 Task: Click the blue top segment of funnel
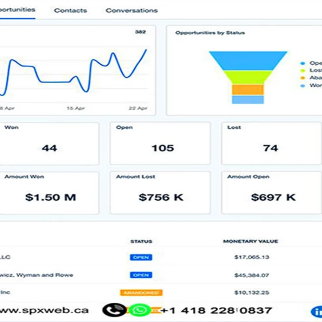(x=248, y=60)
